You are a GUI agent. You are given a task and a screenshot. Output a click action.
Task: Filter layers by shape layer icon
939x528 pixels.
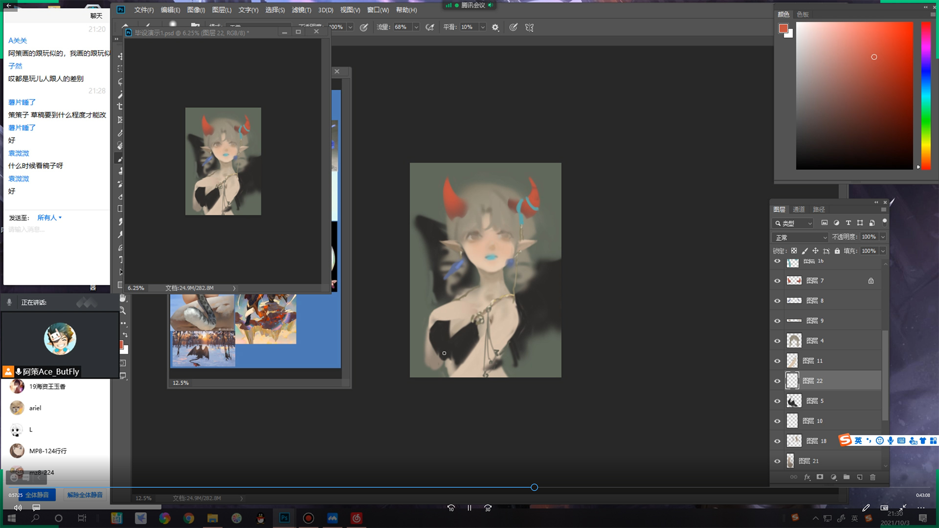[x=860, y=223]
